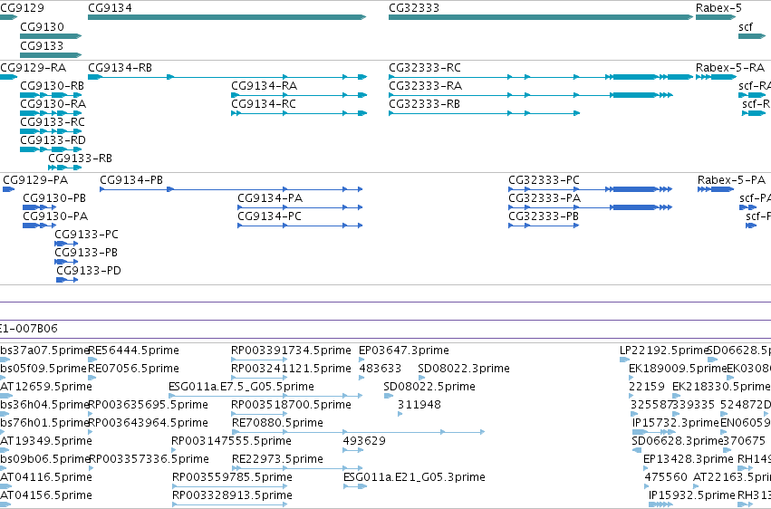Select the CG9134-PC protein label

[x=269, y=216]
